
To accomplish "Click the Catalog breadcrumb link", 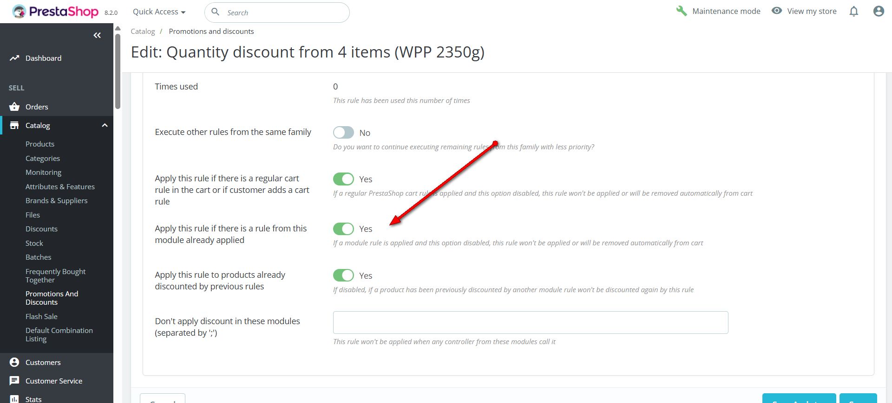I will pyautogui.click(x=143, y=31).
